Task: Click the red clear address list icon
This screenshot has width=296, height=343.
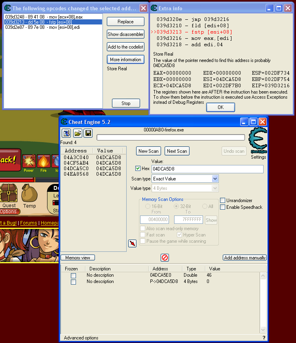Action: click(x=165, y=258)
